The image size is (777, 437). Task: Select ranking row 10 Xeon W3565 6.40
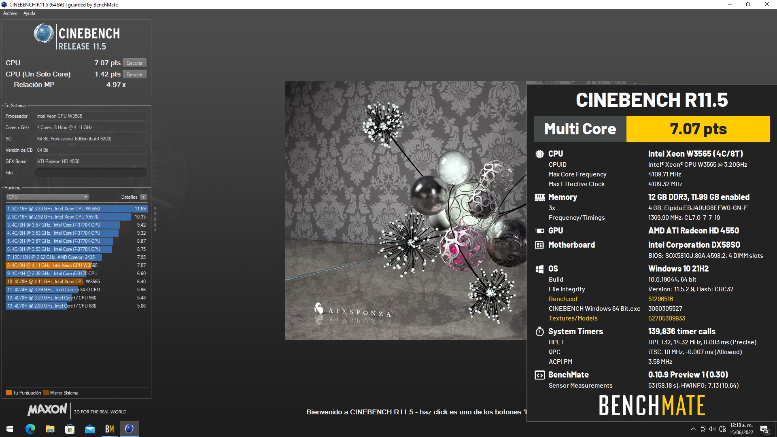point(76,282)
